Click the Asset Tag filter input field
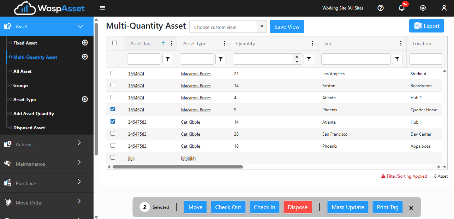The height and width of the screenshot is (219, 454). 144,59
